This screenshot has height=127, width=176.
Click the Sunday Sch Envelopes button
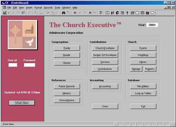point(105,55)
